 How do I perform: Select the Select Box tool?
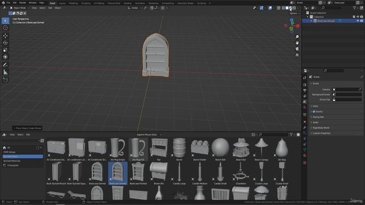tap(5, 20)
